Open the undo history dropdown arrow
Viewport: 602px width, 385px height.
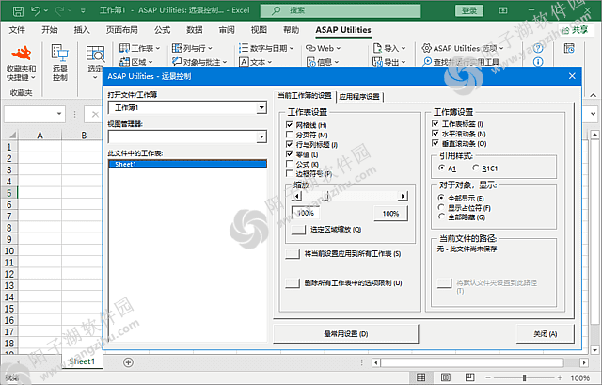(x=46, y=10)
